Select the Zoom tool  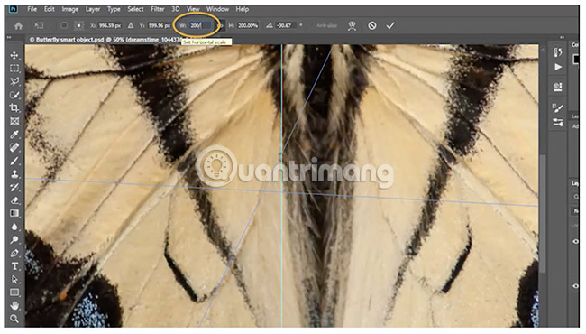[x=14, y=319]
